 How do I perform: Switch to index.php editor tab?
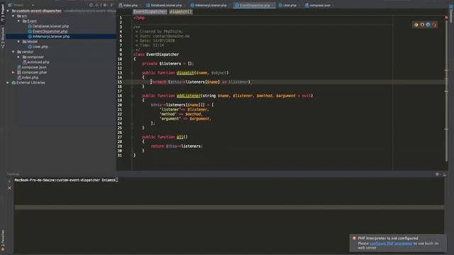pyautogui.click(x=129, y=5)
